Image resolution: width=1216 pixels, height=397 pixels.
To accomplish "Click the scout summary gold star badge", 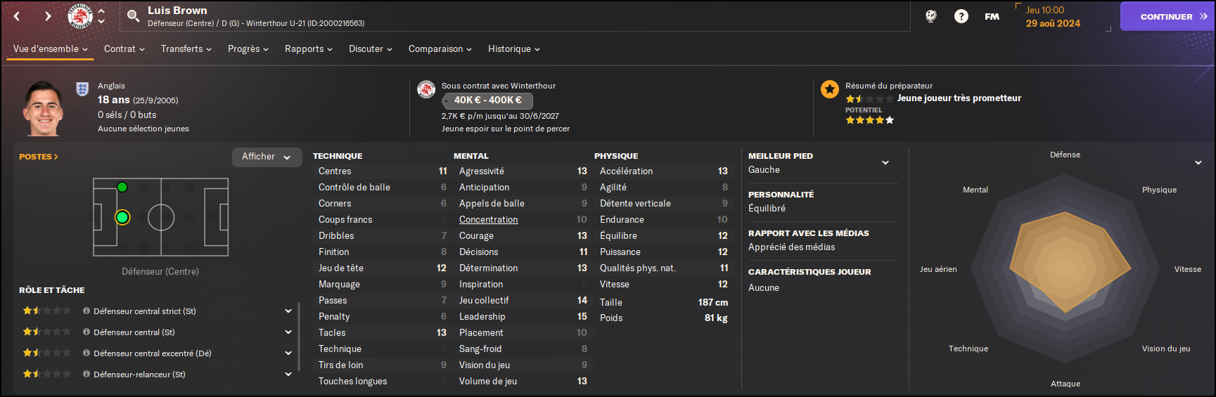I will pos(830,89).
